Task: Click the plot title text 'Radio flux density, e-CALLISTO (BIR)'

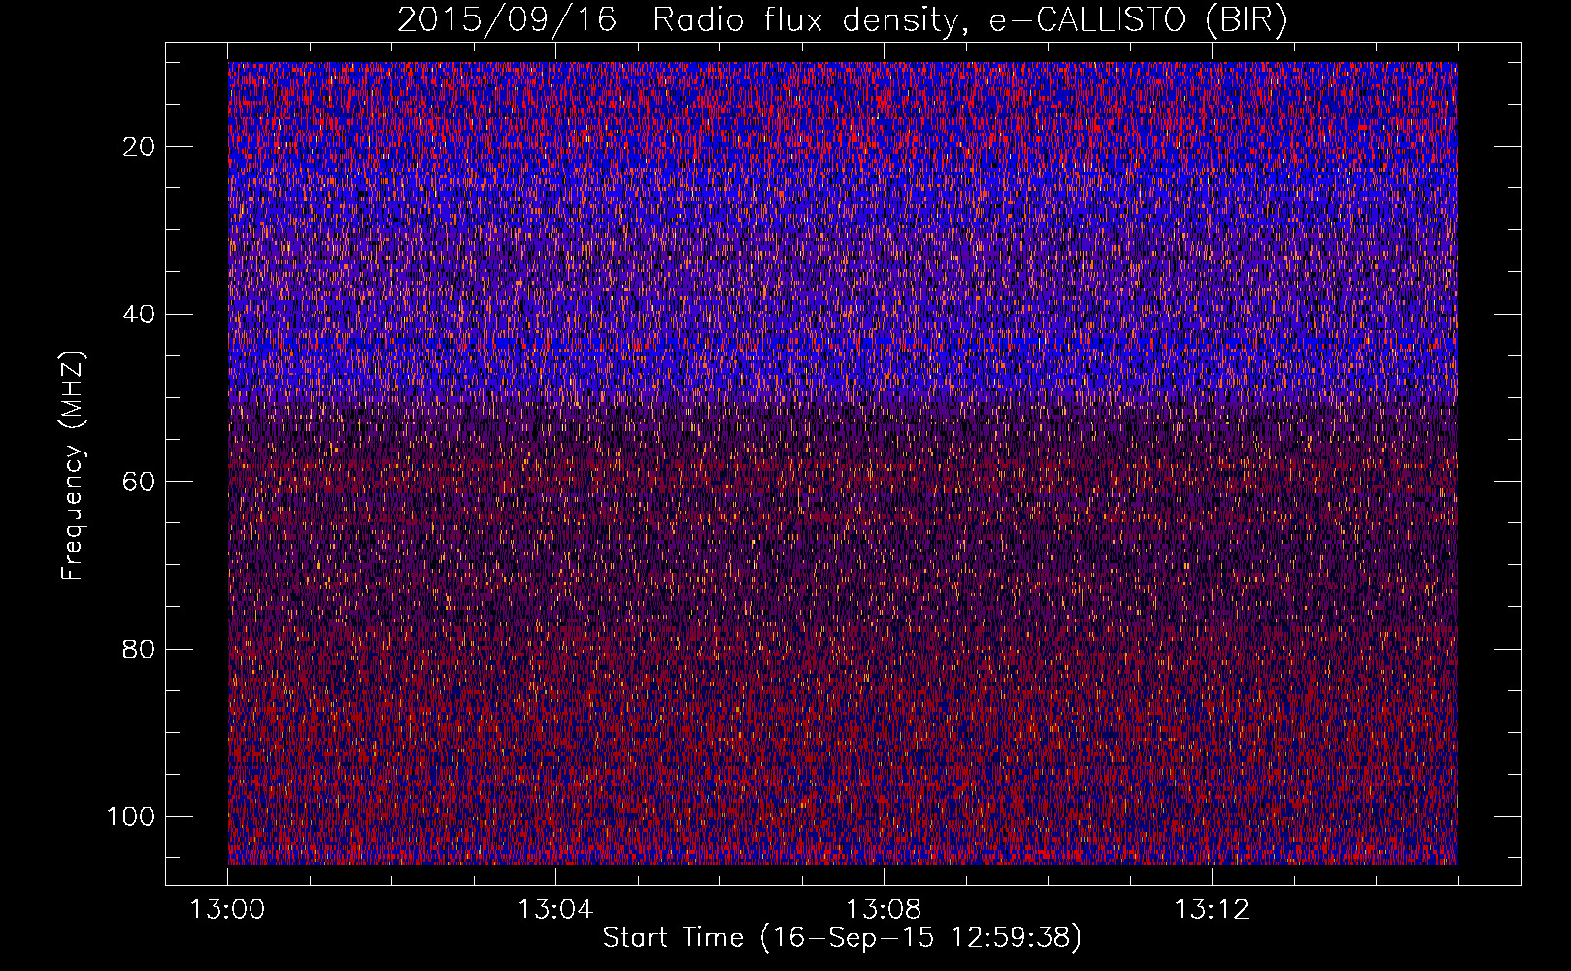Action: click(970, 20)
